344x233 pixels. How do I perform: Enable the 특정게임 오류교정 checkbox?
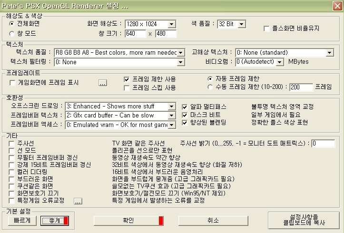click(x=11, y=201)
